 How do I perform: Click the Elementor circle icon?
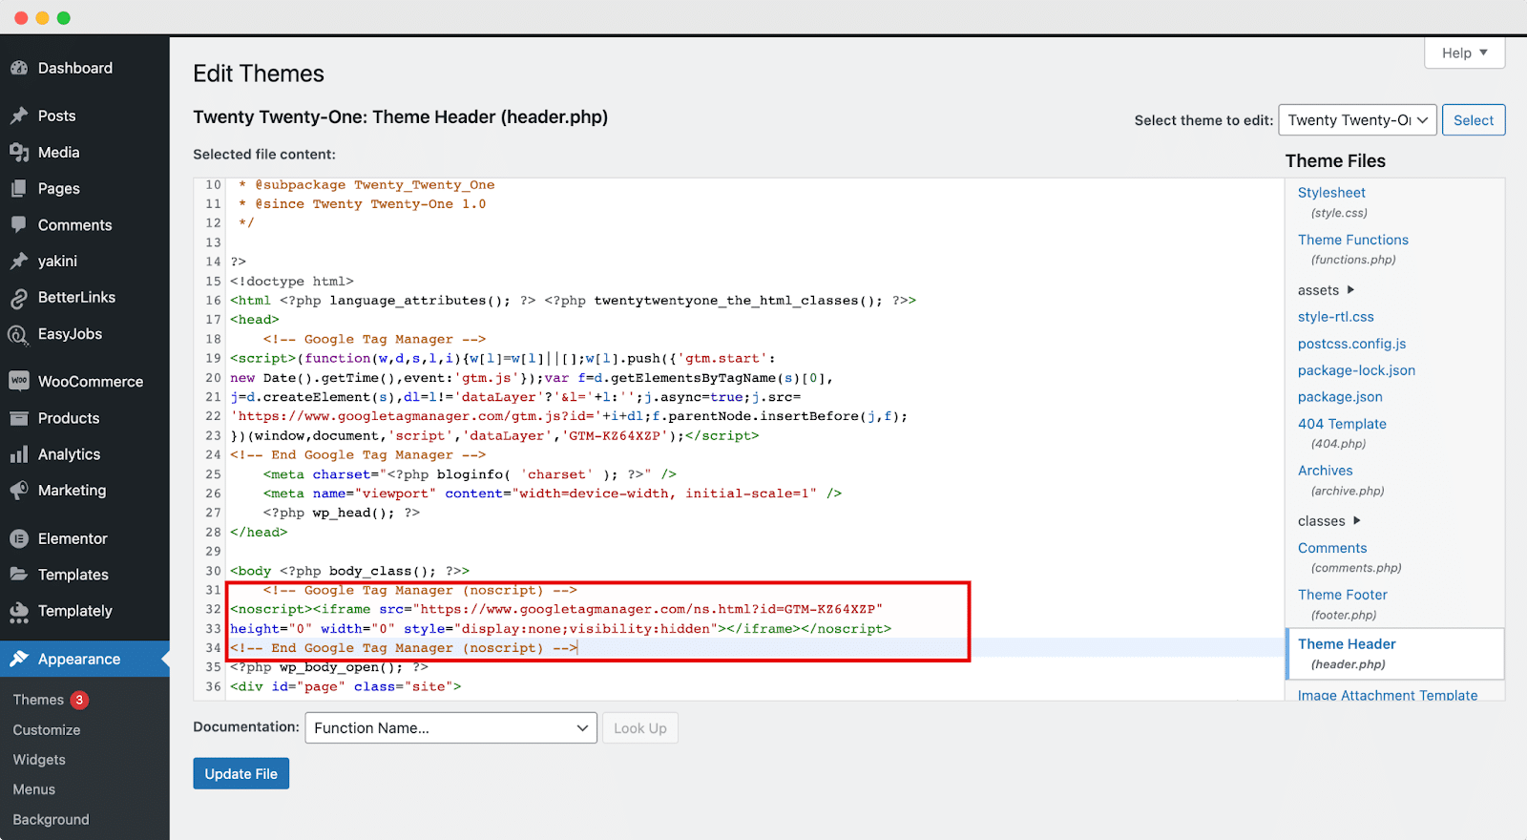pos(19,538)
